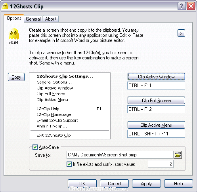
Task: Select 'Clip Full Screen' in menu preview
Action: [51, 94]
